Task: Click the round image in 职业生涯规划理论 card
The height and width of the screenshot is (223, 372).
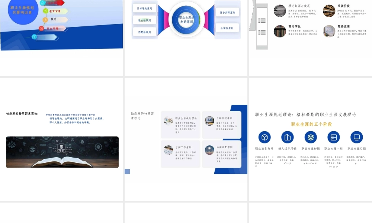Action: coord(168,121)
